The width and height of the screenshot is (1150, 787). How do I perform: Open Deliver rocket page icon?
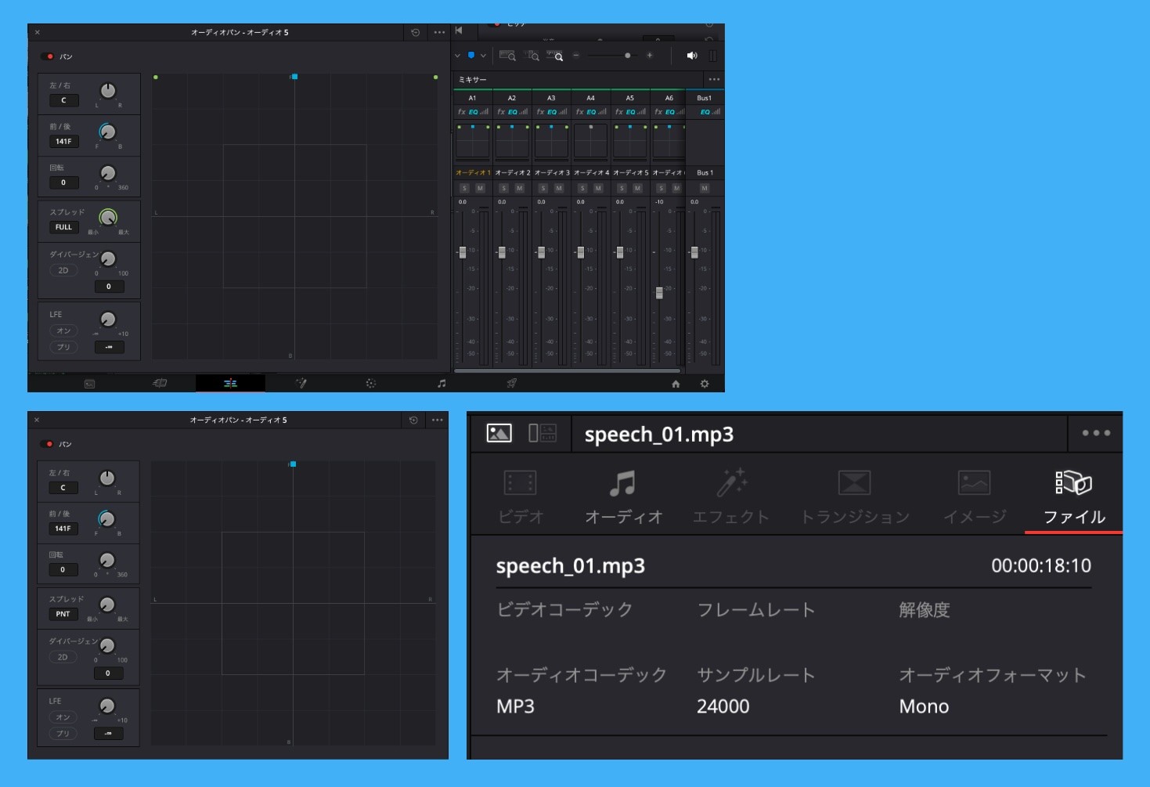tap(512, 384)
